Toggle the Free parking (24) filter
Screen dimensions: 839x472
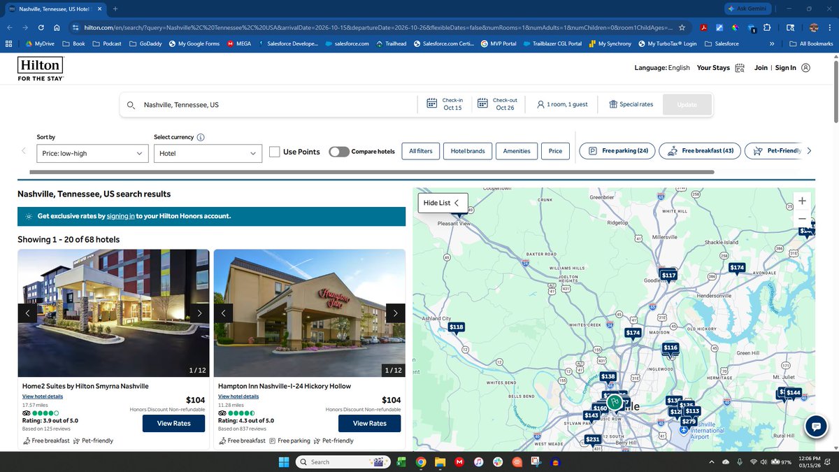pyautogui.click(x=617, y=151)
